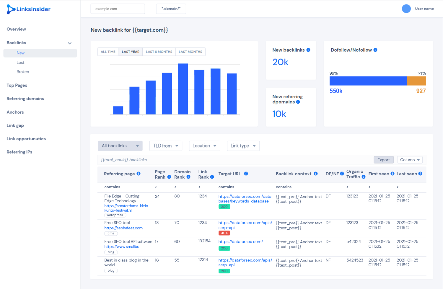
Task: Open the All backlinks dropdown
Action: coord(120,146)
